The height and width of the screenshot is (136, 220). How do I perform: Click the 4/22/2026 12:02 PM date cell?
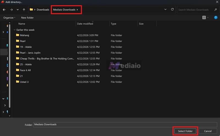click(x=88, y=82)
